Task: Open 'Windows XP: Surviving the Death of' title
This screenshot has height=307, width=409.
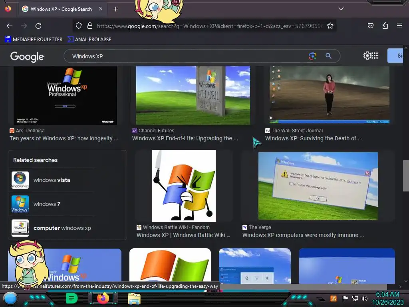Action: click(314, 138)
